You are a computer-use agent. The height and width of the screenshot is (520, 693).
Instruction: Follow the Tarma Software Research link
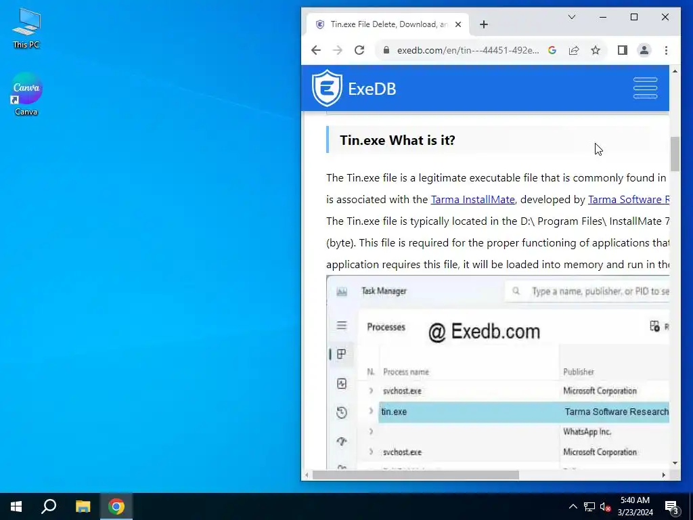(x=629, y=200)
